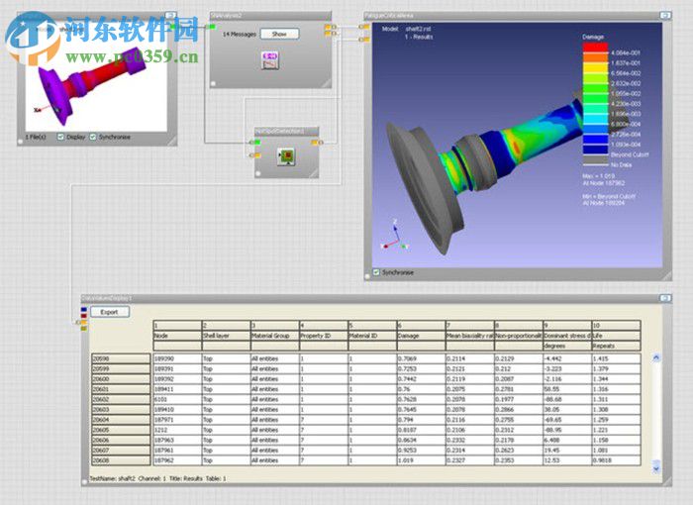
Task: Click the restore icon on FE input glyph
Action: click(170, 16)
